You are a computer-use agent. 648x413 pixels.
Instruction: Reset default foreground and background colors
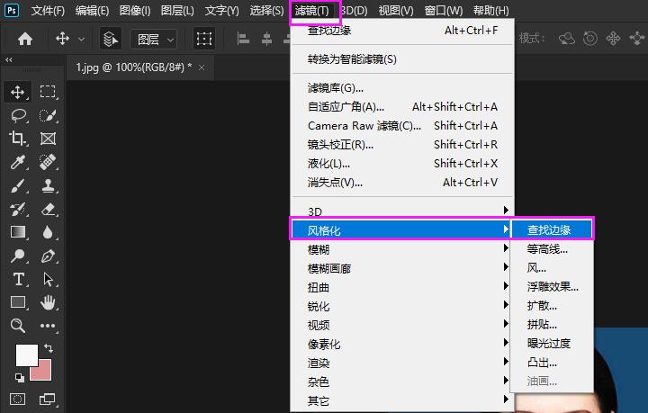coord(20,377)
